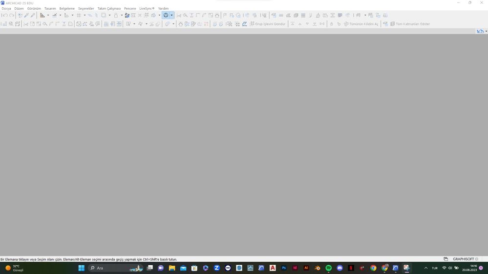The width and height of the screenshot is (488, 274).
Task: Open Zoom from the taskbar
Action: pos(216,268)
